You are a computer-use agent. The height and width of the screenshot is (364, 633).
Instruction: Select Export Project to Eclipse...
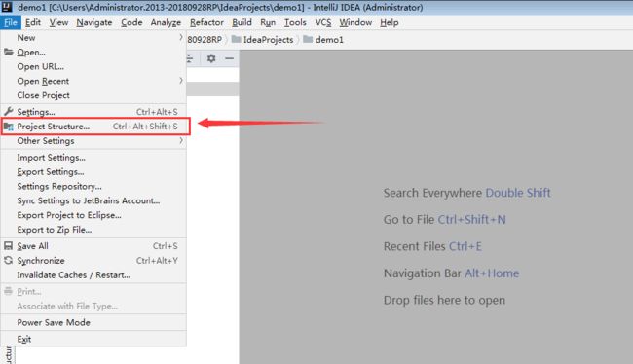[x=93, y=215]
